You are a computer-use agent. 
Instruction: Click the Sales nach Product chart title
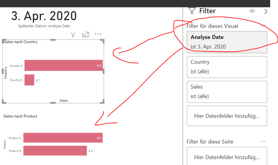pos(20,116)
